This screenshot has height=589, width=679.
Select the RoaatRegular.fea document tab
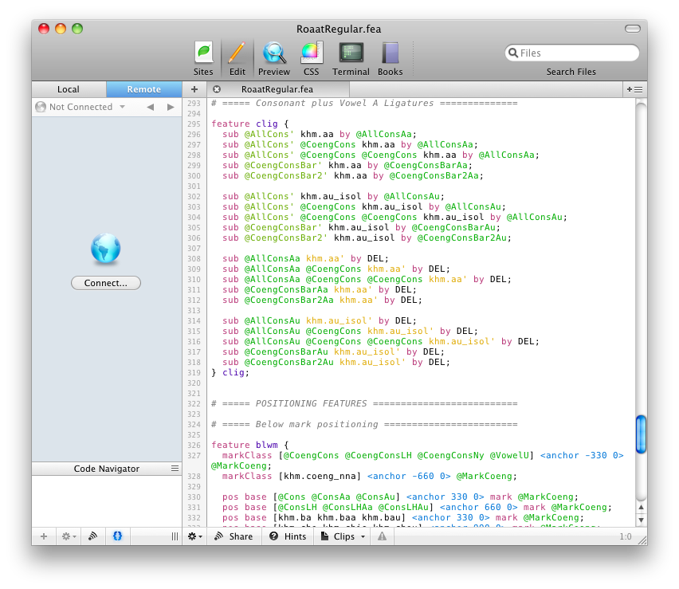click(x=277, y=89)
